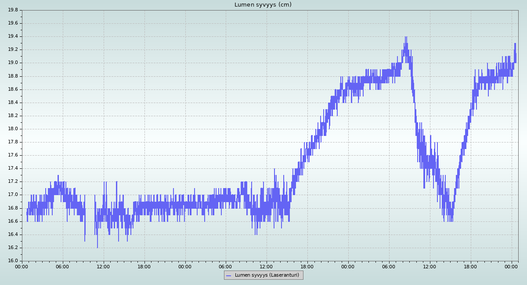Select the 18.0 y-axis tick label
Image resolution: width=527 pixels, height=285 pixels.
pyautogui.click(x=13, y=129)
